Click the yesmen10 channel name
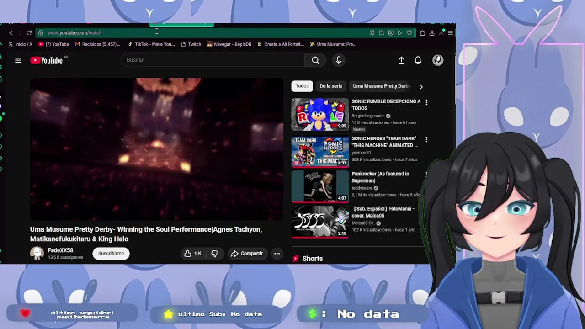 click(x=361, y=153)
